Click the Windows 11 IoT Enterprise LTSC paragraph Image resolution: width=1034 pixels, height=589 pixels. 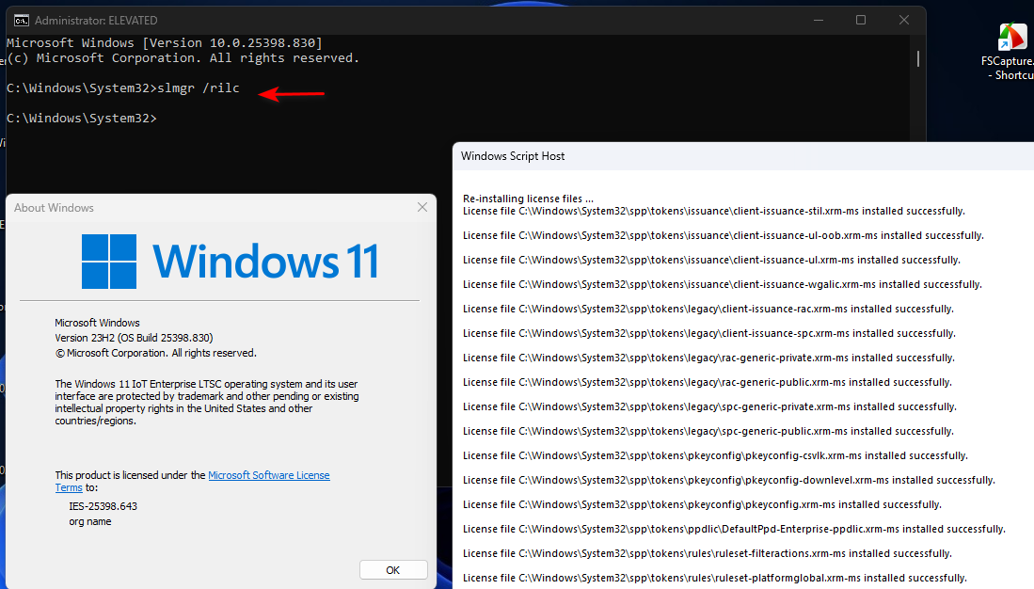[x=207, y=403]
